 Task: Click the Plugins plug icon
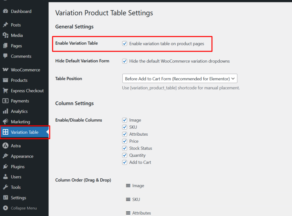click(5, 167)
